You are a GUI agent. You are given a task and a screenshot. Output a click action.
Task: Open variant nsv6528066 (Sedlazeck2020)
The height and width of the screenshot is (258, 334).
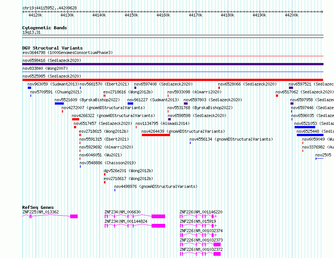[247, 84]
